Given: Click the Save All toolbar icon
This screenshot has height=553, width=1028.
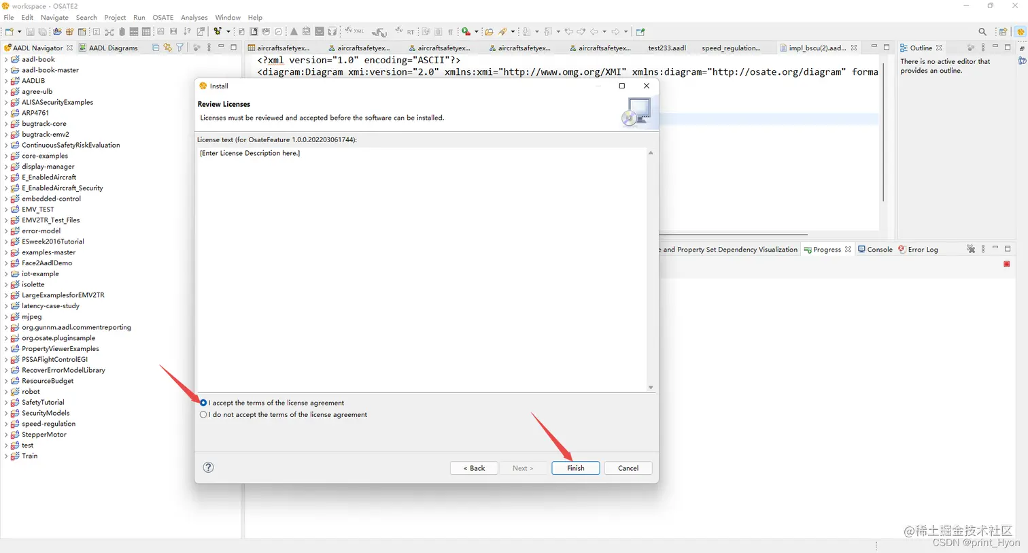Looking at the screenshot, I should (42, 31).
